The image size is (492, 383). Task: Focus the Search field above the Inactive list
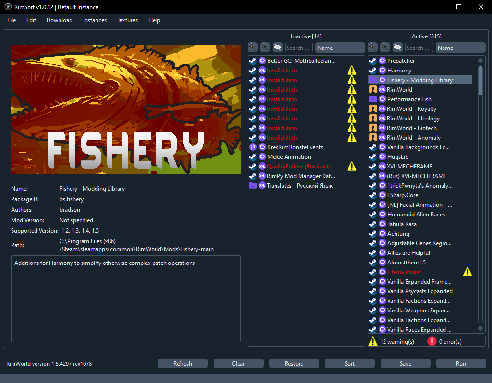[x=299, y=48]
